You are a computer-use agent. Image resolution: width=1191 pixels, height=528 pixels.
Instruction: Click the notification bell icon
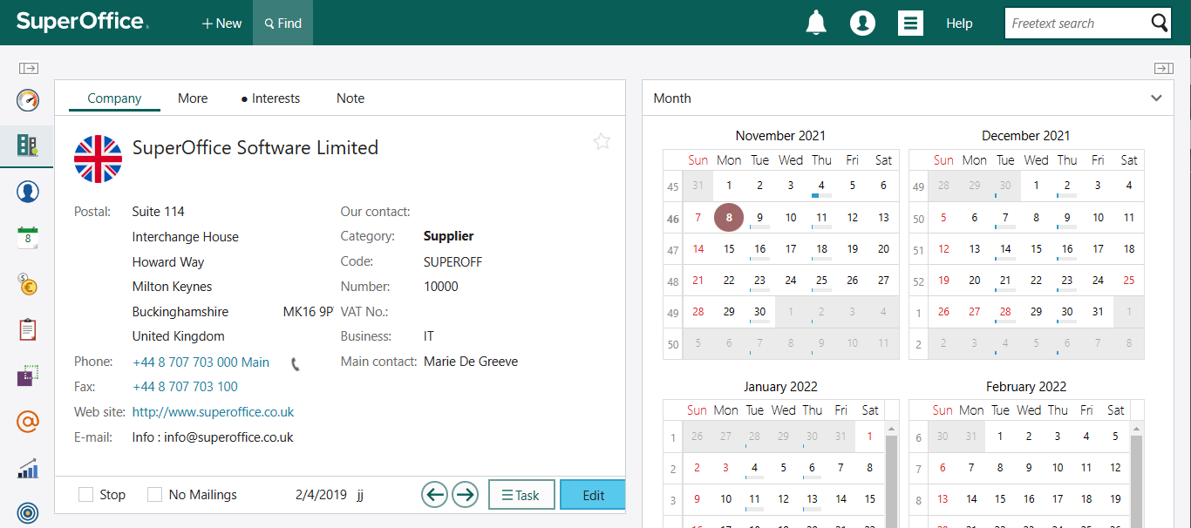tap(816, 23)
